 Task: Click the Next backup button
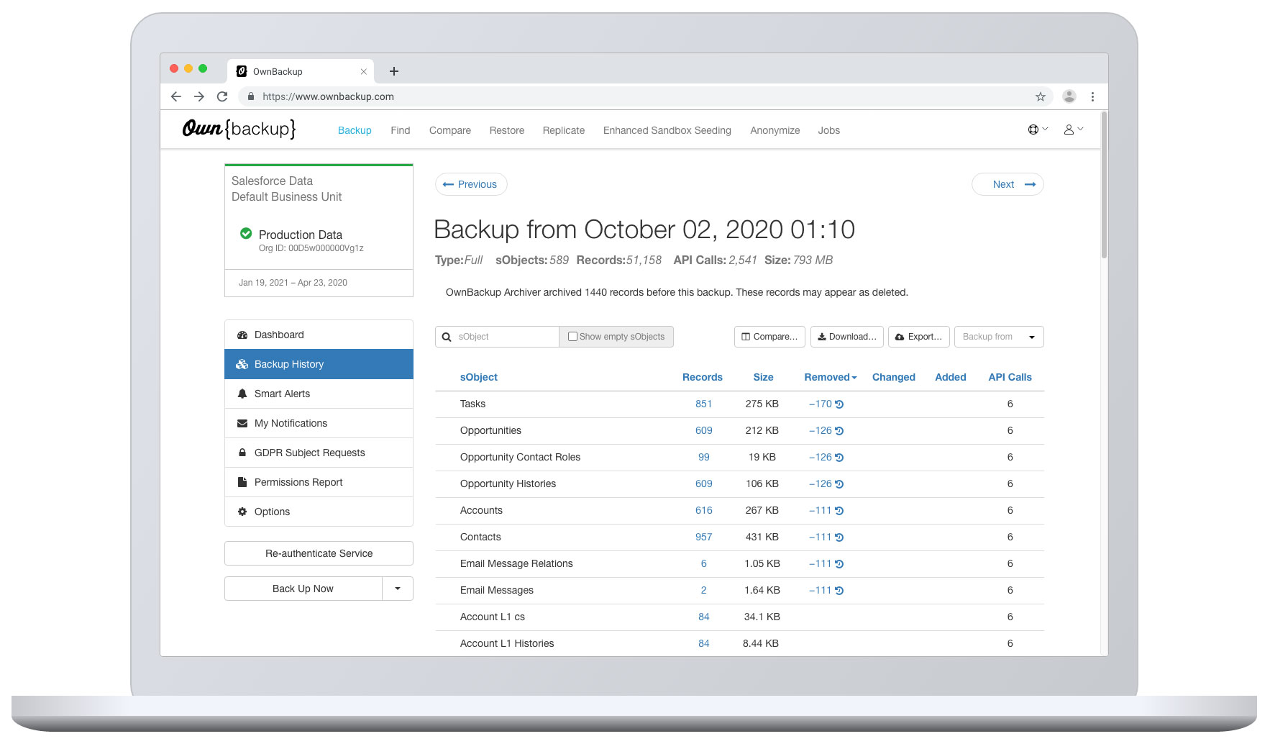(1008, 184)
